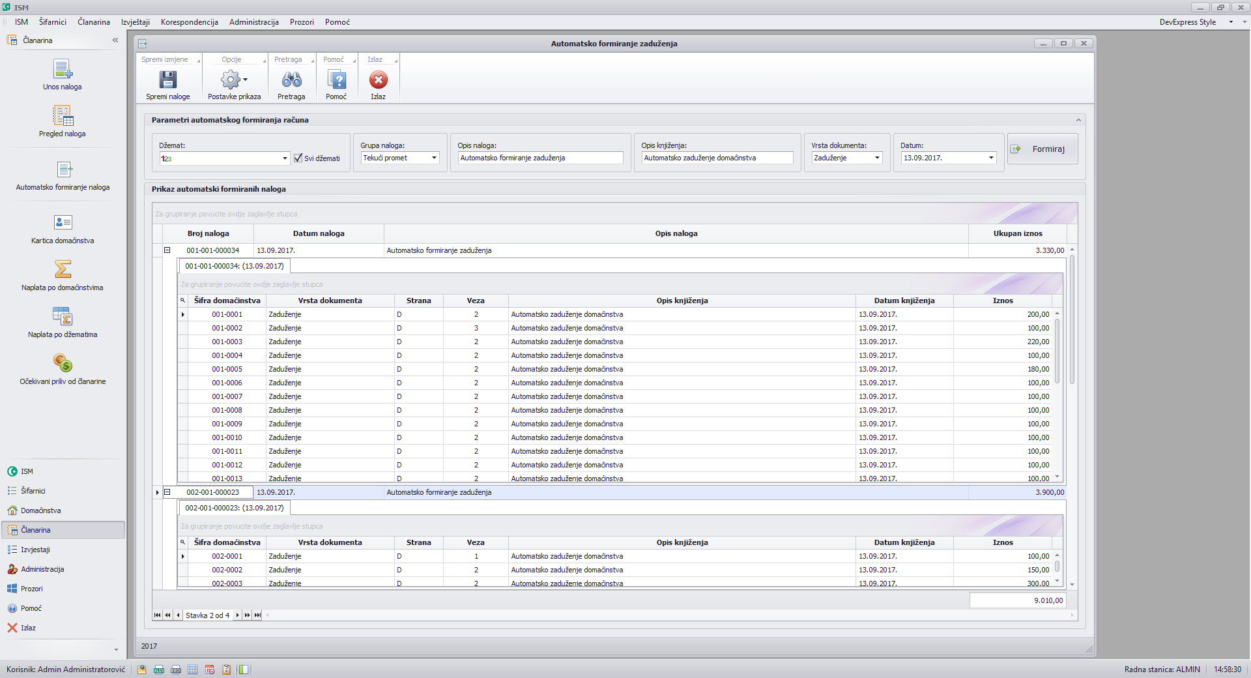Open Automatsko formiranje naloga sidebar item
Viewport: 1251px width, 678px height.
click(x=63, y=175)
